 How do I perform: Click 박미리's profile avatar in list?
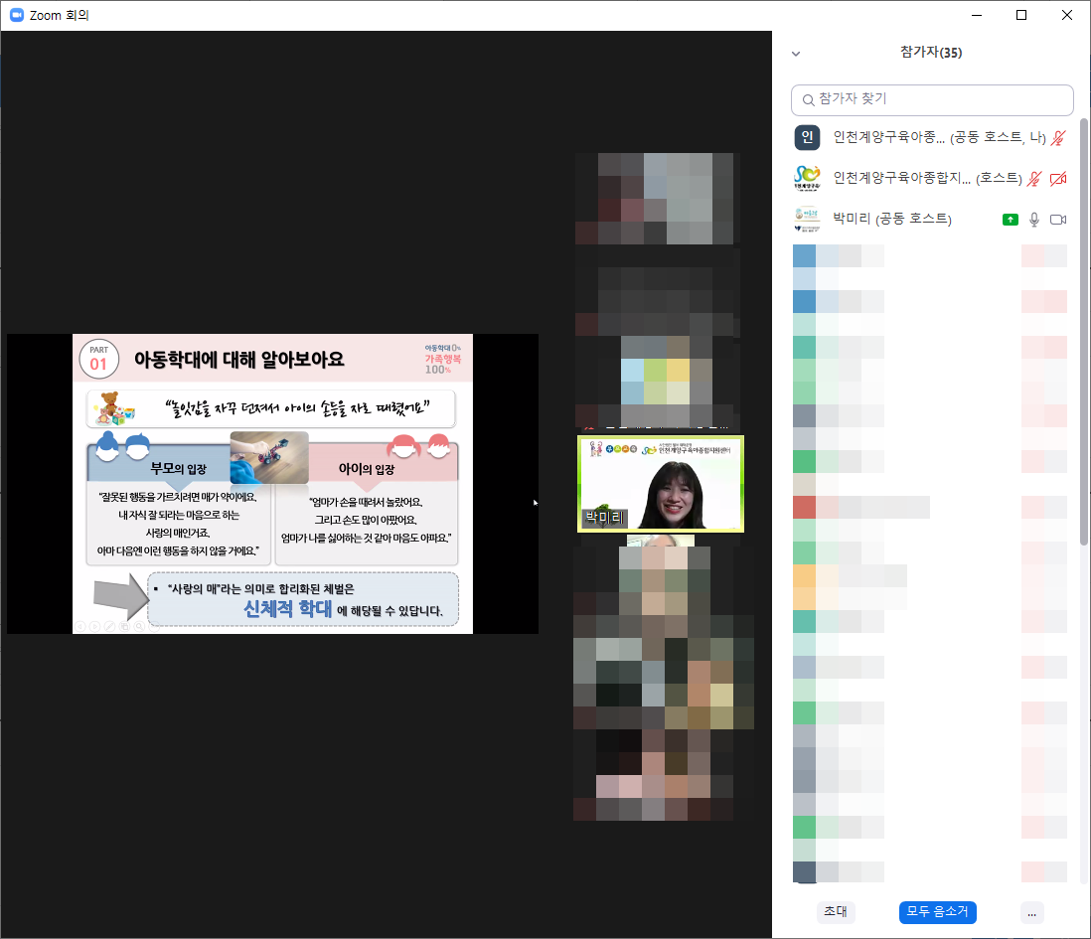[807, 220]
